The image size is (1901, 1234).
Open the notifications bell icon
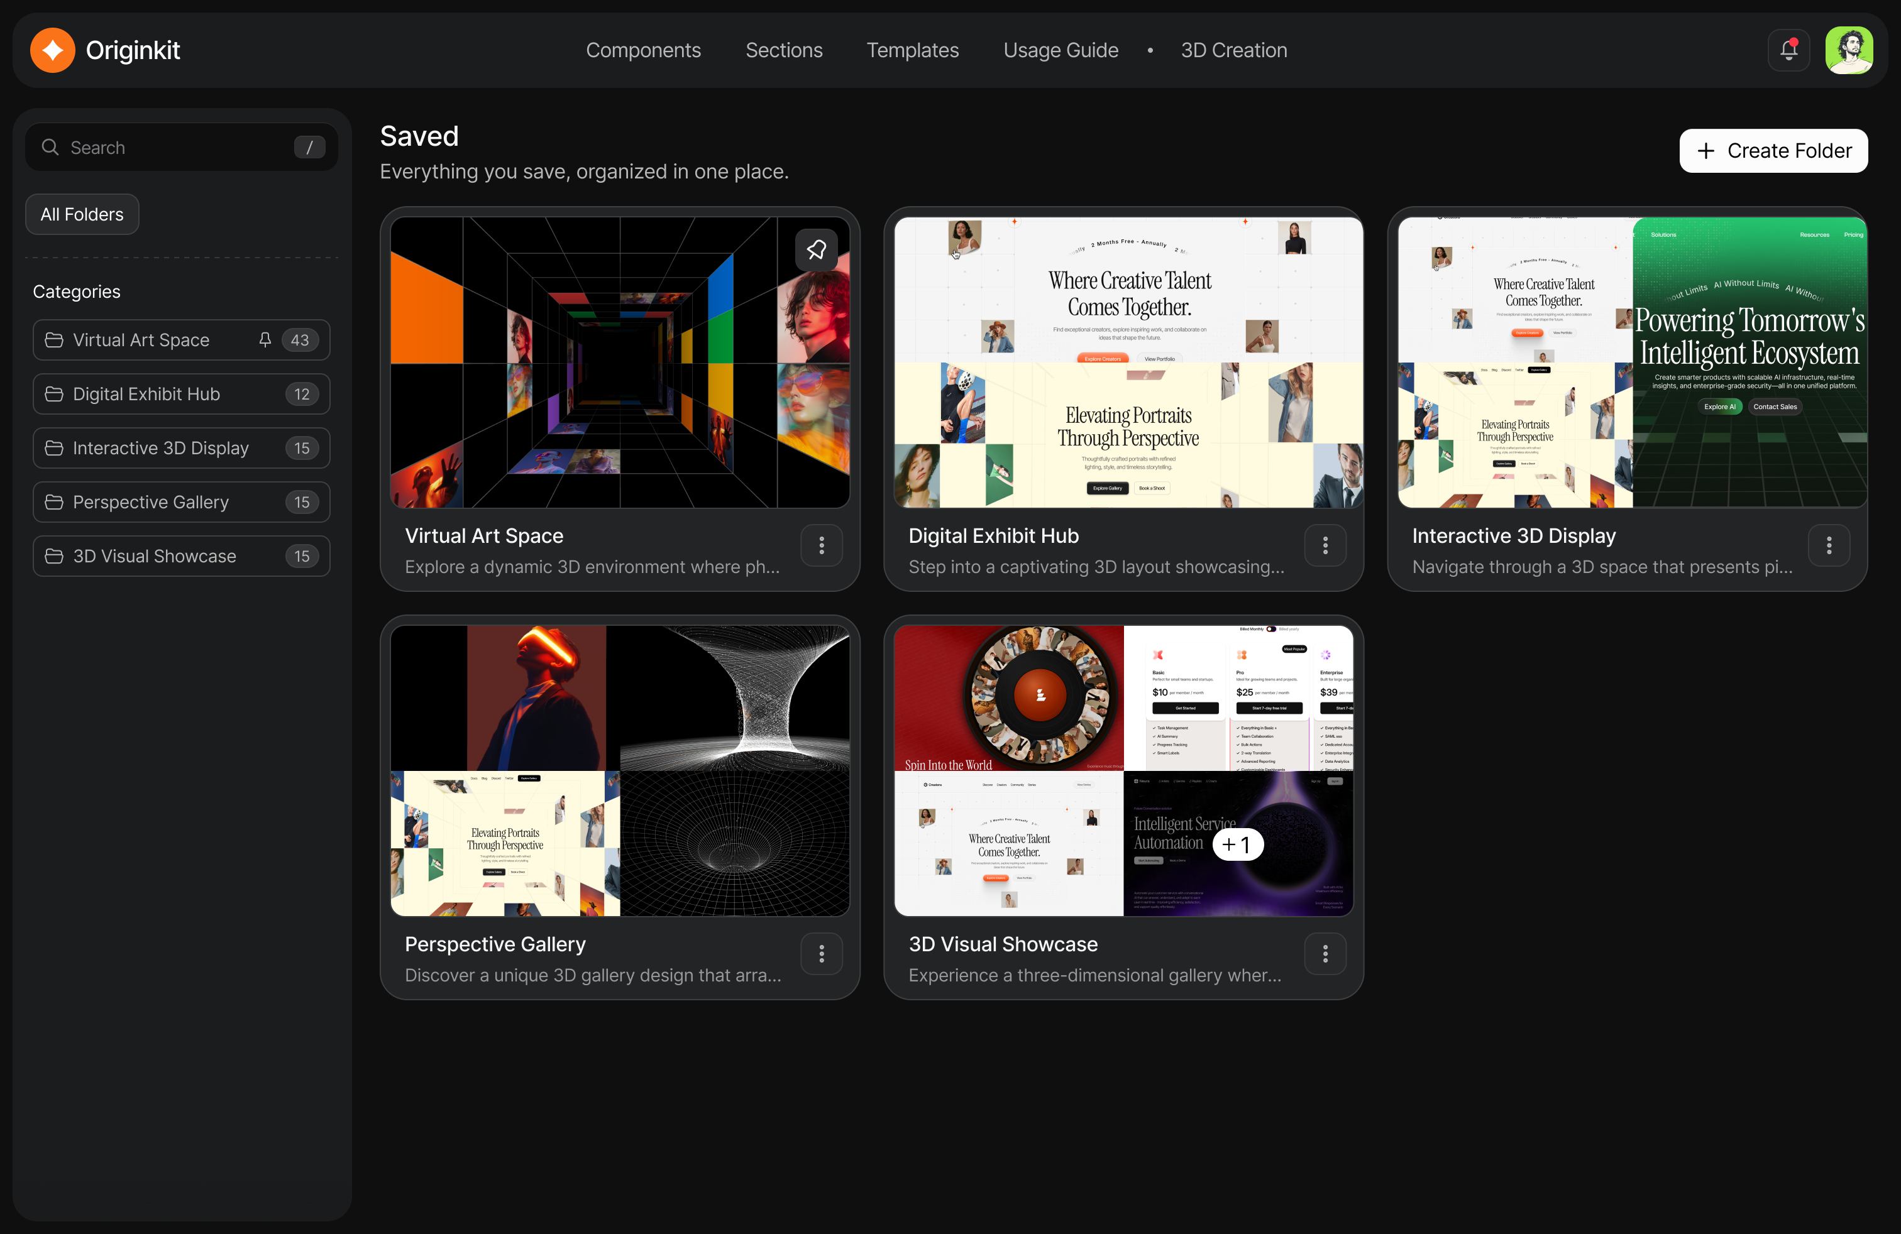1788,50
